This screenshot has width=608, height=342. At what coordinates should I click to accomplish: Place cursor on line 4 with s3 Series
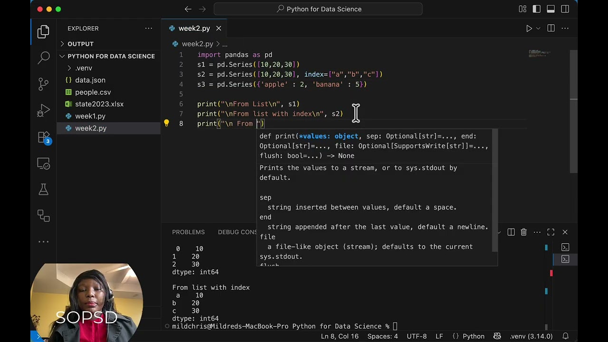pos(282,85)
